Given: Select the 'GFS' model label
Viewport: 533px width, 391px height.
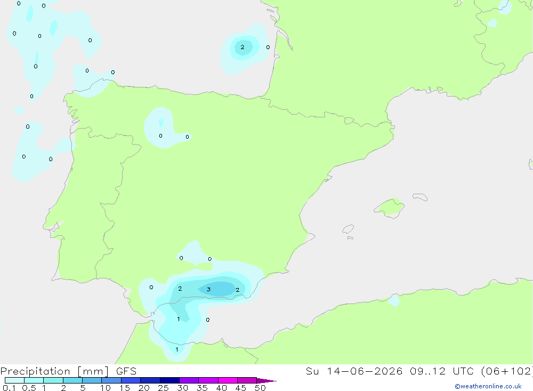Looking at the screenshot, I should [126, 371].
